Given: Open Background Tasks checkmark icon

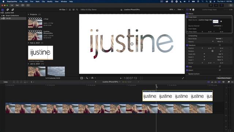Looking at the screenshot, I should [x=23, y=5].
